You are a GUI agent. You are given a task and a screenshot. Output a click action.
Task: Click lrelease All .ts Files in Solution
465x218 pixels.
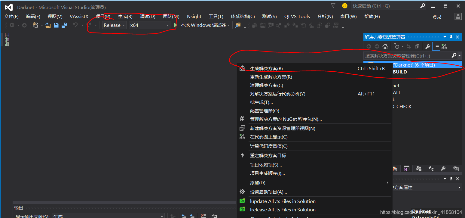coord(314,210)
